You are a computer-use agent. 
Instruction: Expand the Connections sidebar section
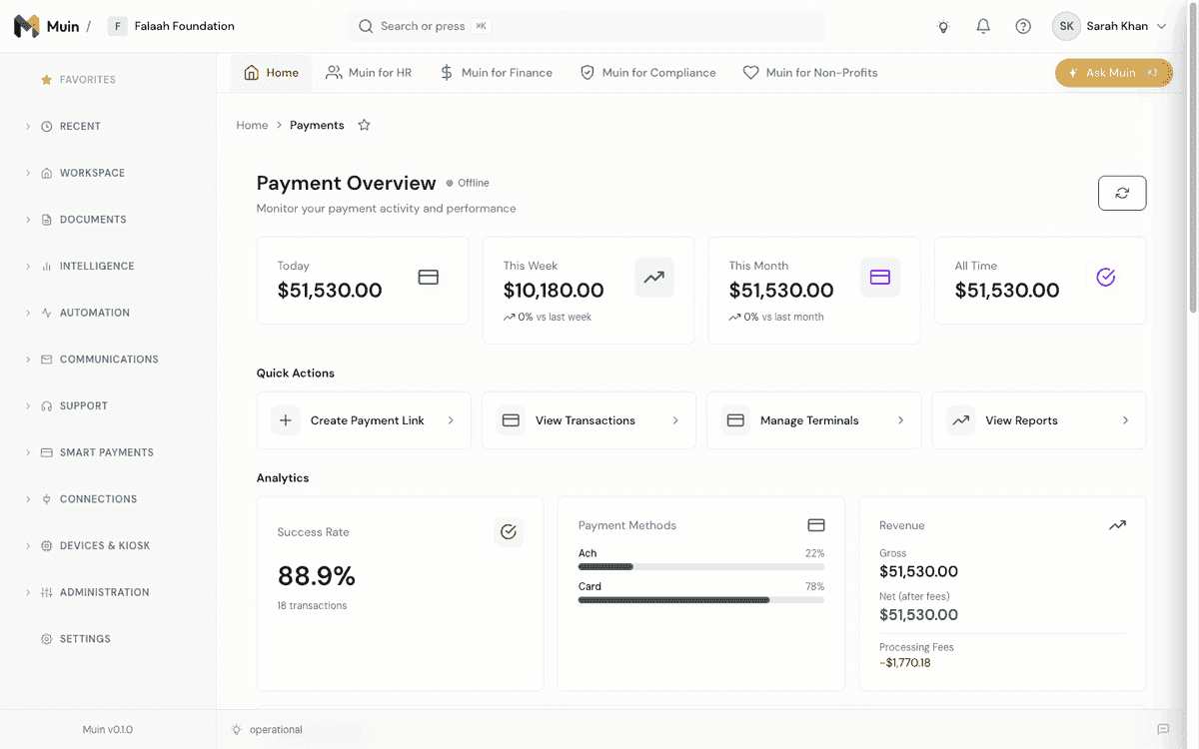(x=28, y=499)
